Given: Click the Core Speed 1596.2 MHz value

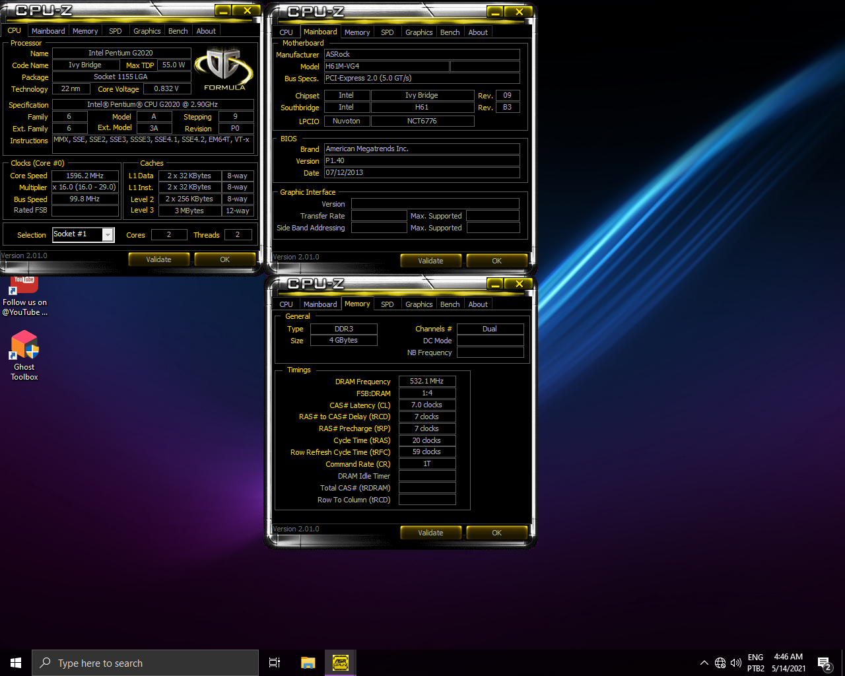Looking at the screenshot, I should tap(85, 176).
